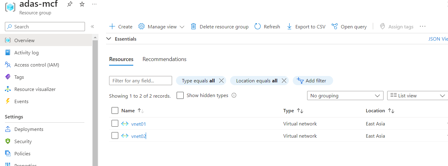Click the Resource visualizer icon
The image size is (448, 166).
tap(8, 89)
